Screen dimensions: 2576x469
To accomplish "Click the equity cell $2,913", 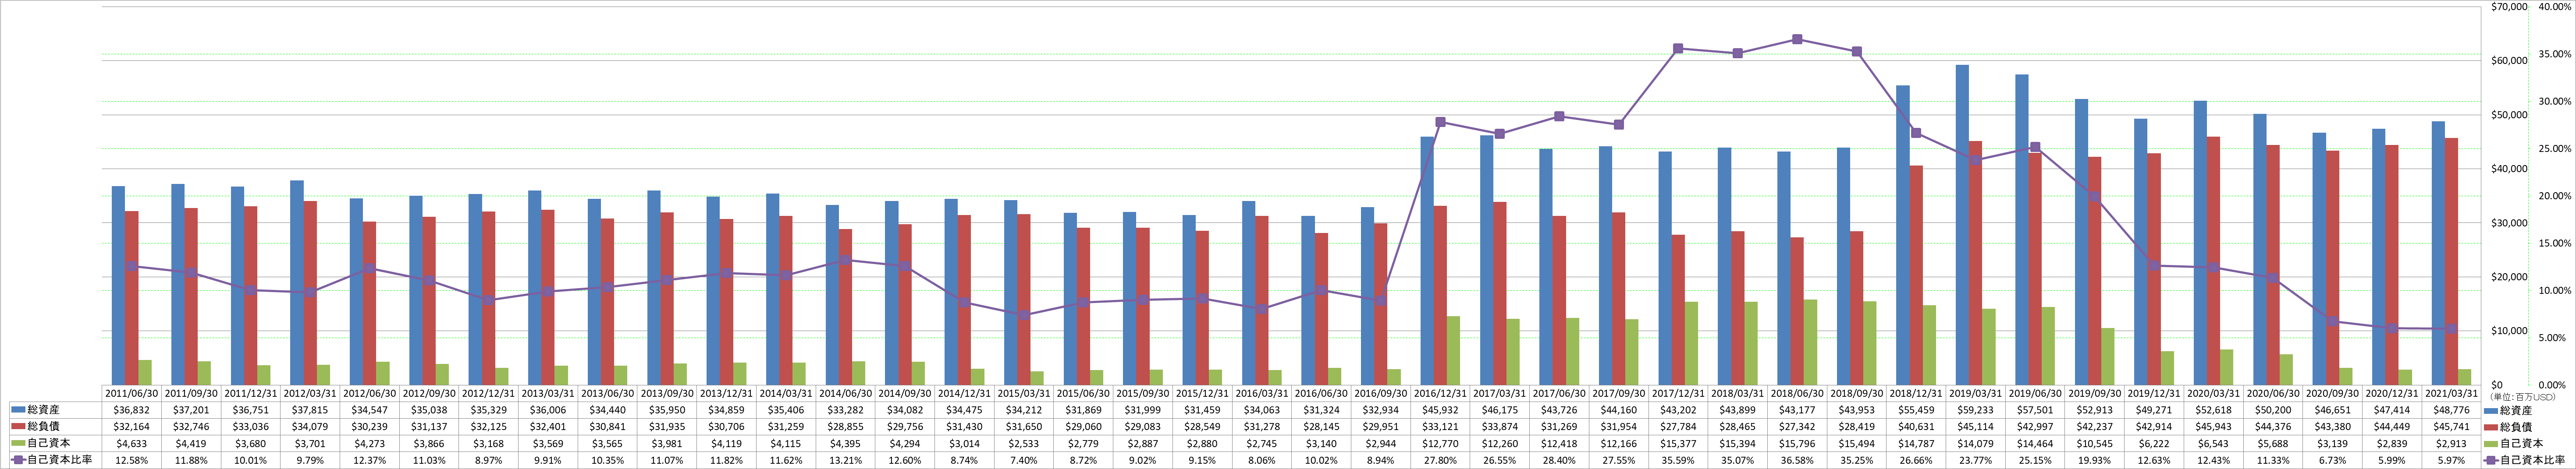I will point(2453,443).
